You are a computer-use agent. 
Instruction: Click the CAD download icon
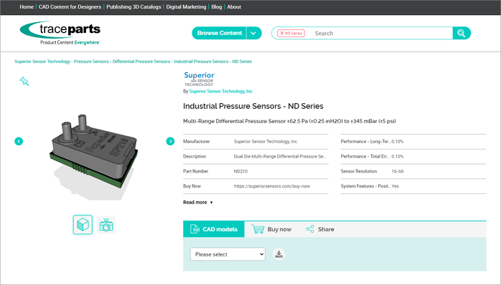click(278, 254)
